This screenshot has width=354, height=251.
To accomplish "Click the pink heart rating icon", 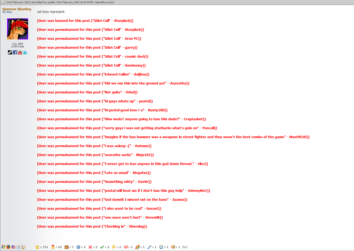I will pyautogui.click(x=126, y=247).
